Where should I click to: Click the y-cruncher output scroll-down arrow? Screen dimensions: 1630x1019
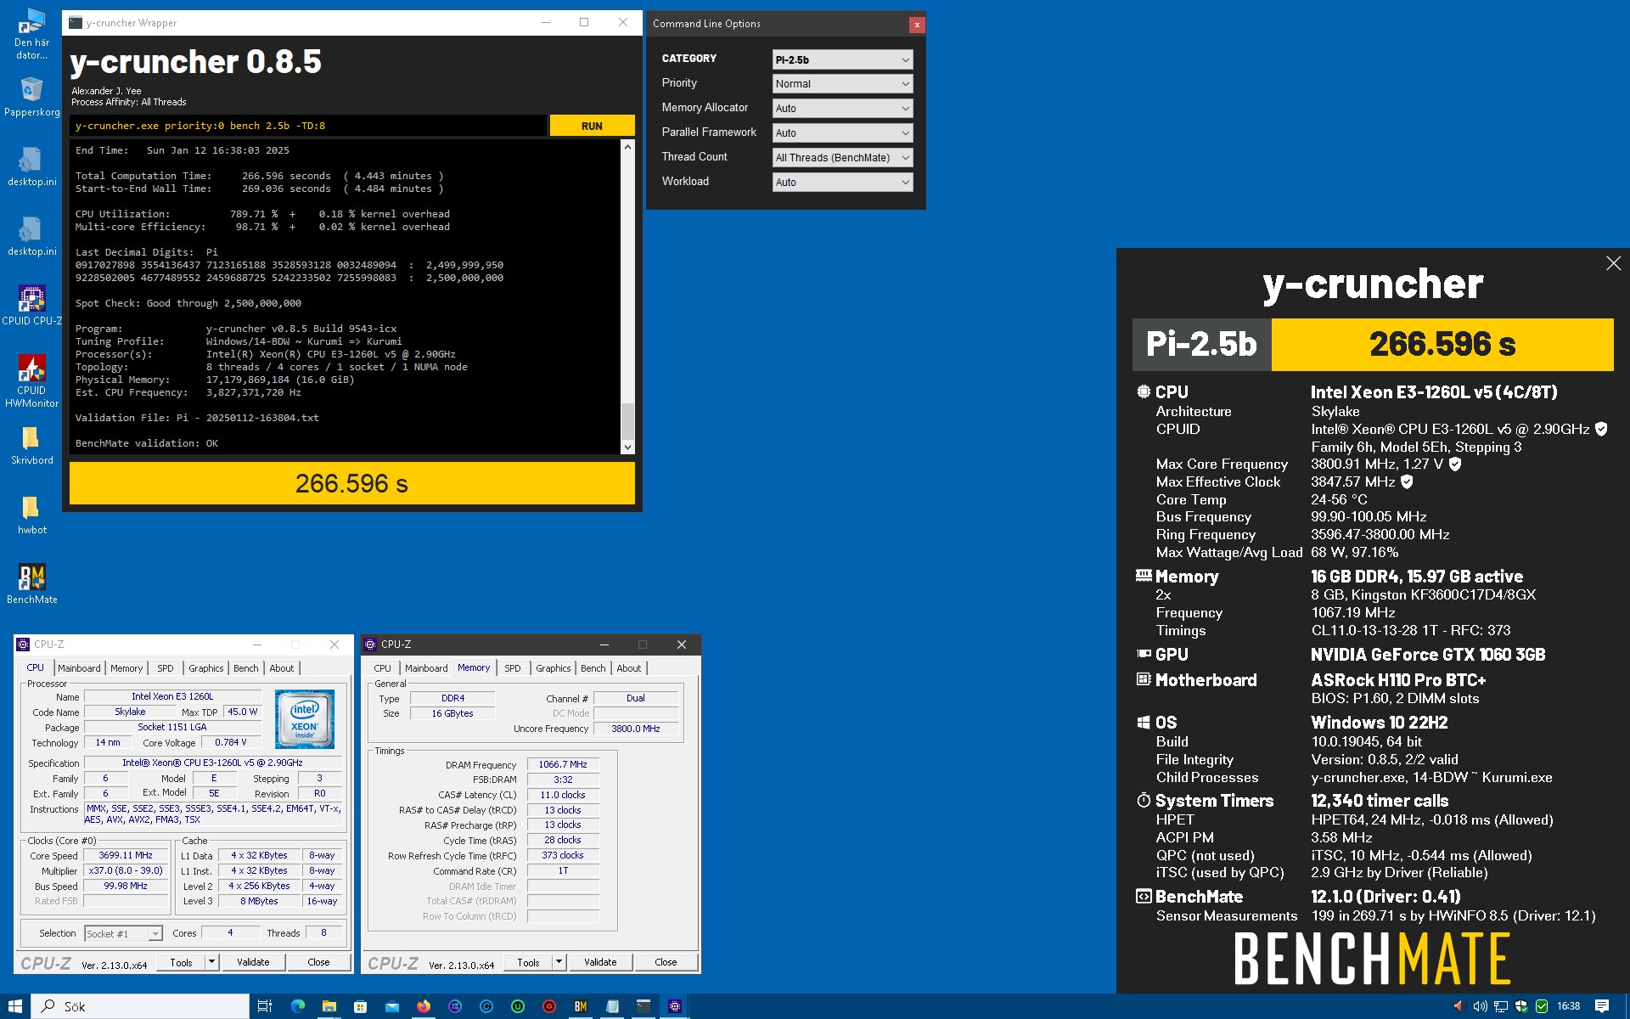point(627,448)
